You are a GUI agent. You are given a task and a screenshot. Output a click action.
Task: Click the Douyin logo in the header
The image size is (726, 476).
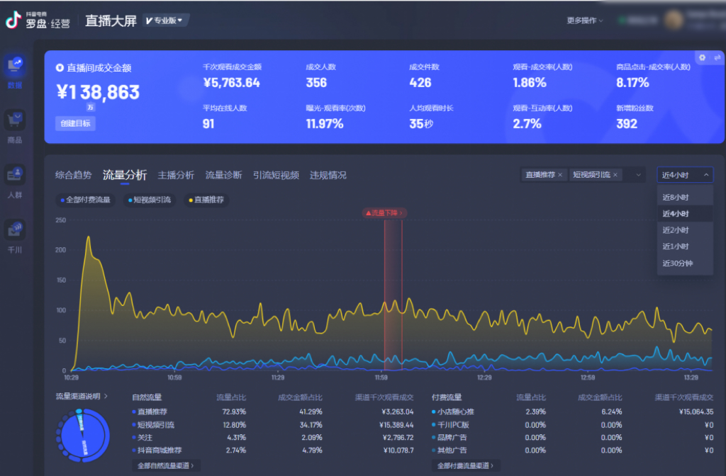click(x=13, y=21)
